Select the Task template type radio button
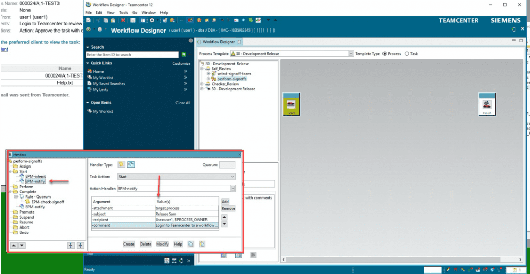 407,53
